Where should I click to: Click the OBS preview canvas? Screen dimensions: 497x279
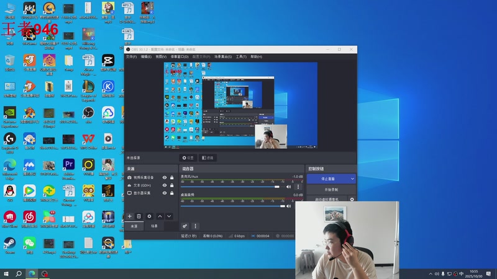[240, 105]
